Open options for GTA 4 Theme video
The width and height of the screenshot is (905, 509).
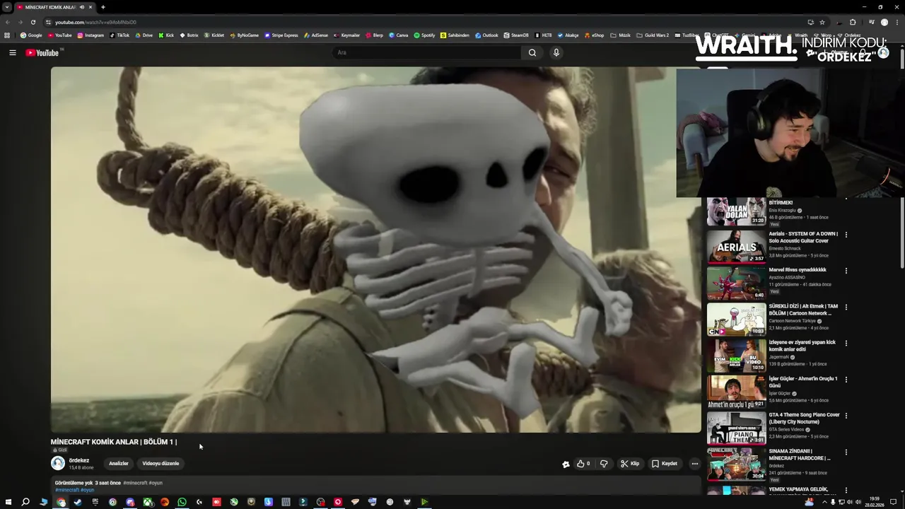846,416
